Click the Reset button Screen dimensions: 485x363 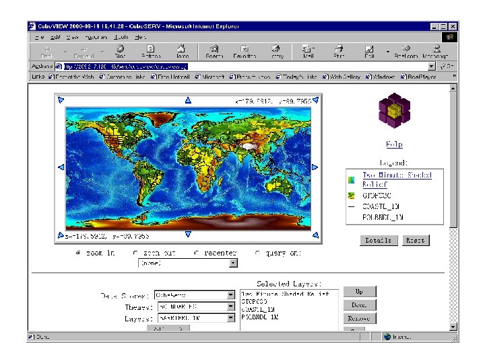point(416,241)
